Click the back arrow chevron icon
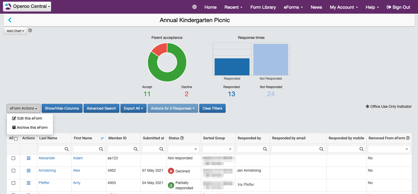418x194 pixels. pyautogui.click(x=10, y=20)
